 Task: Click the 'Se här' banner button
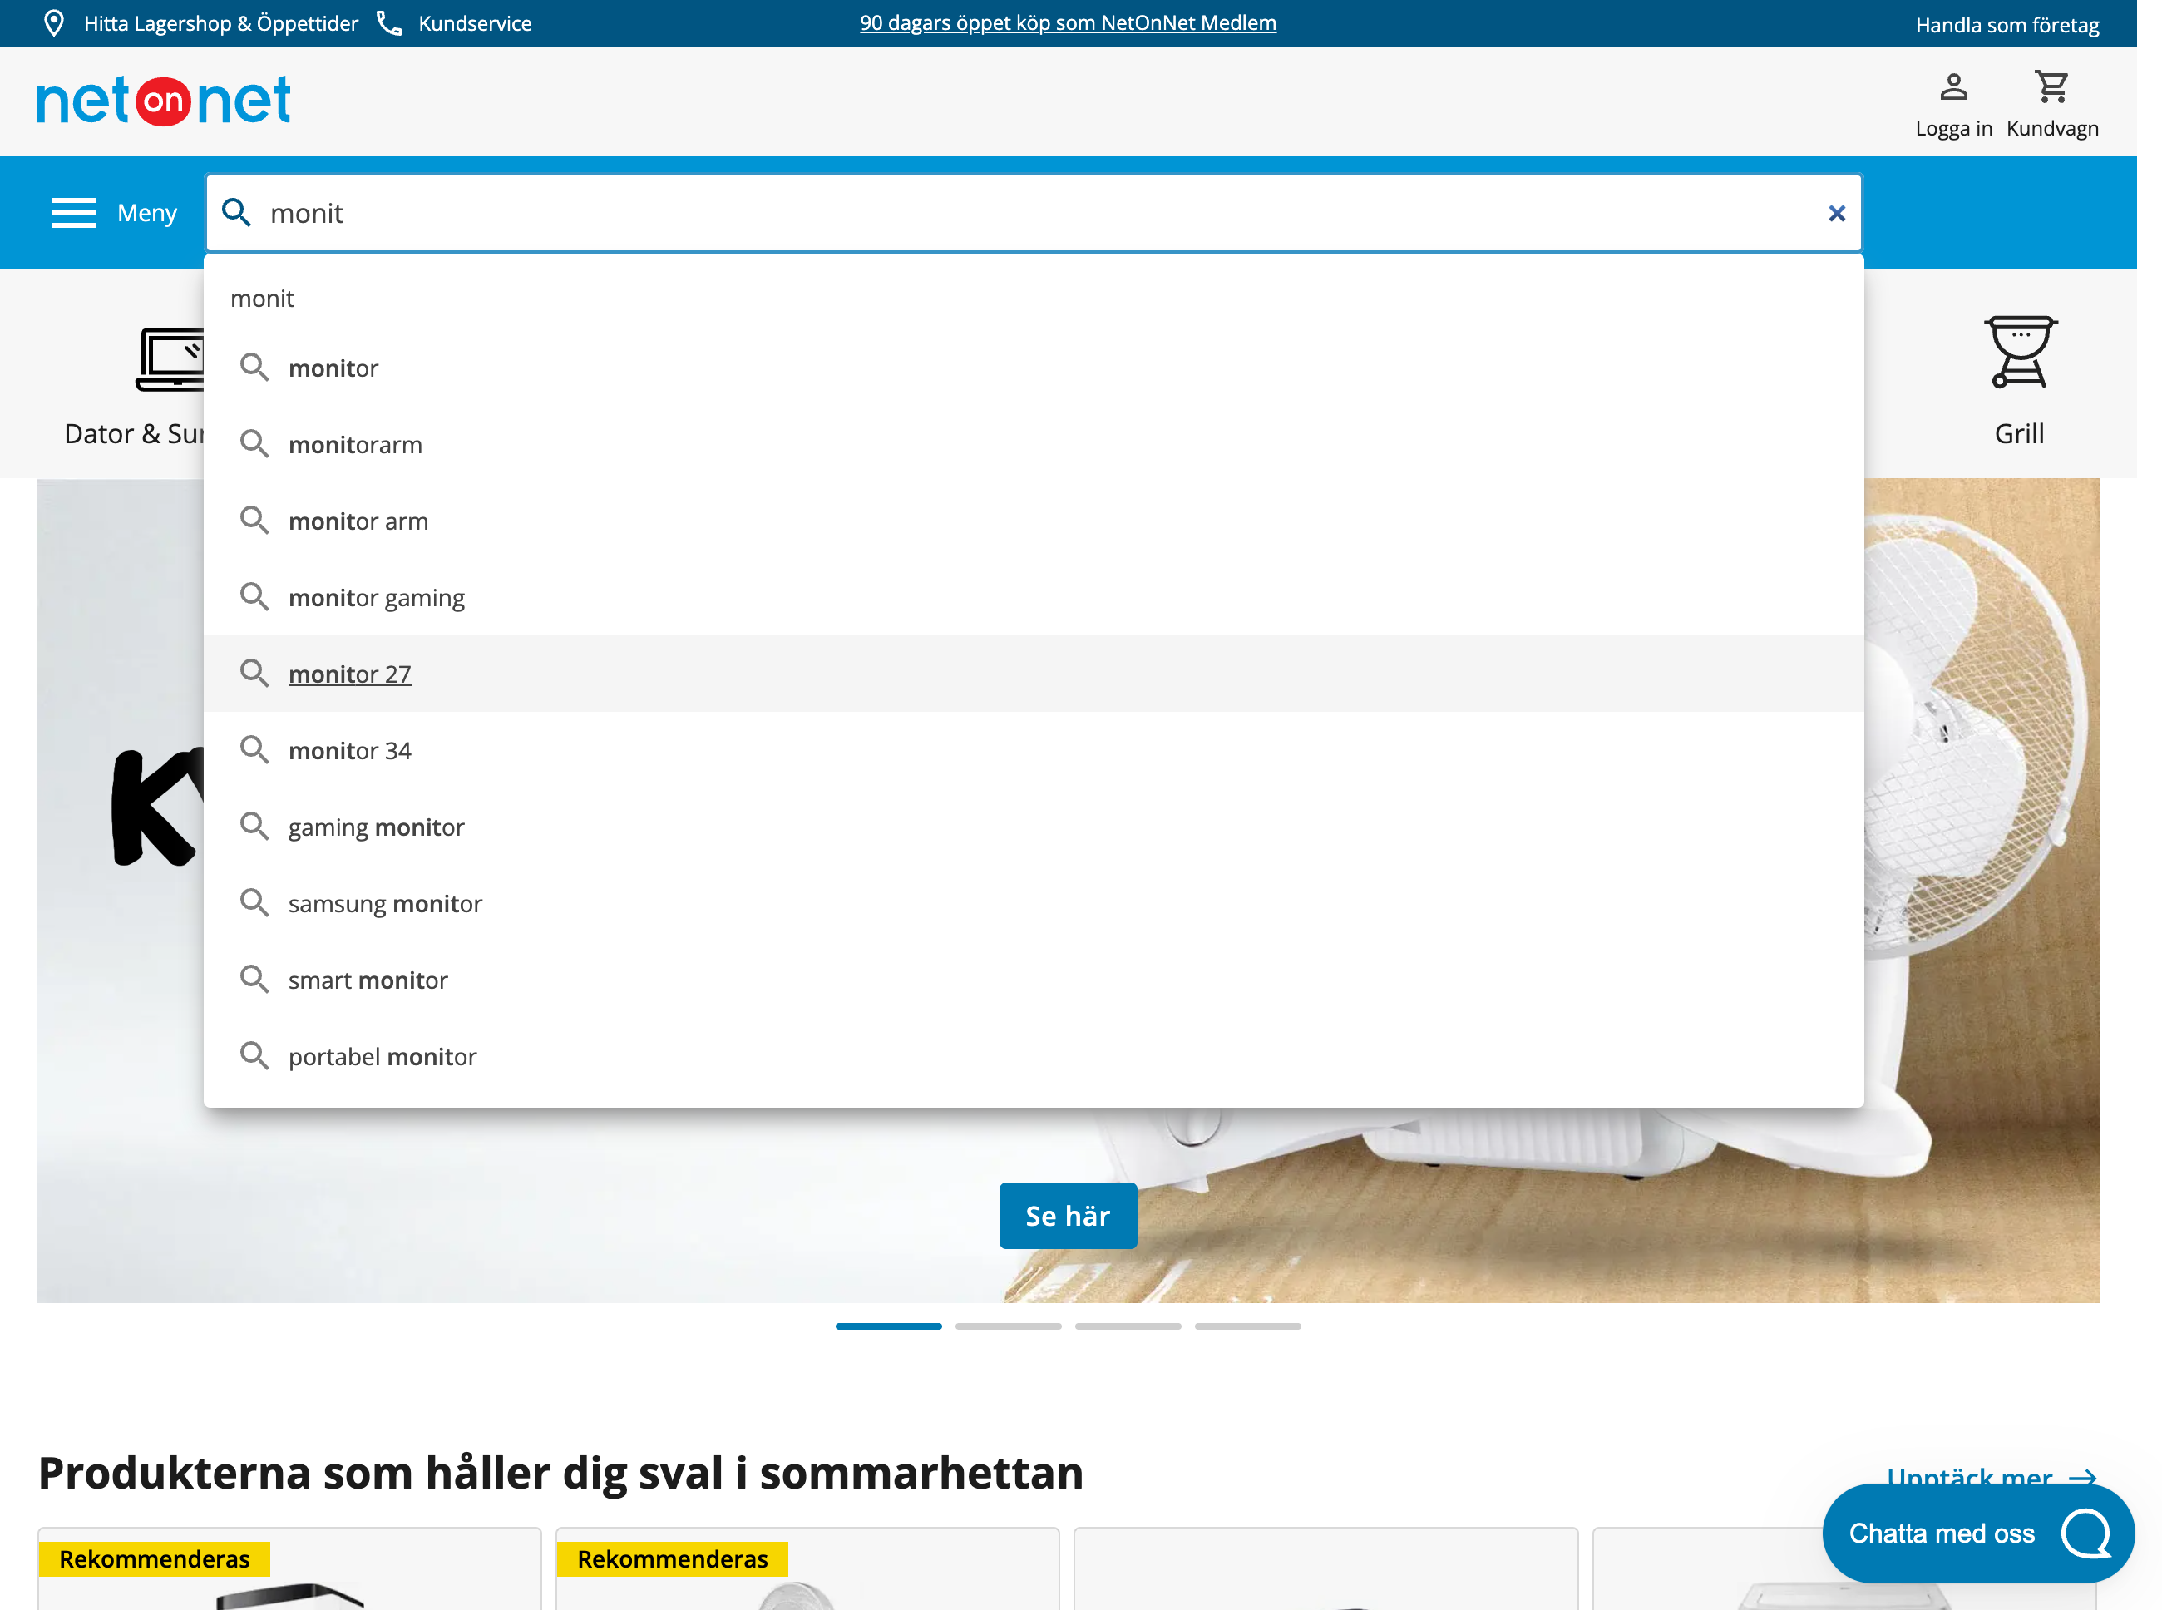coord(1068,1215)
